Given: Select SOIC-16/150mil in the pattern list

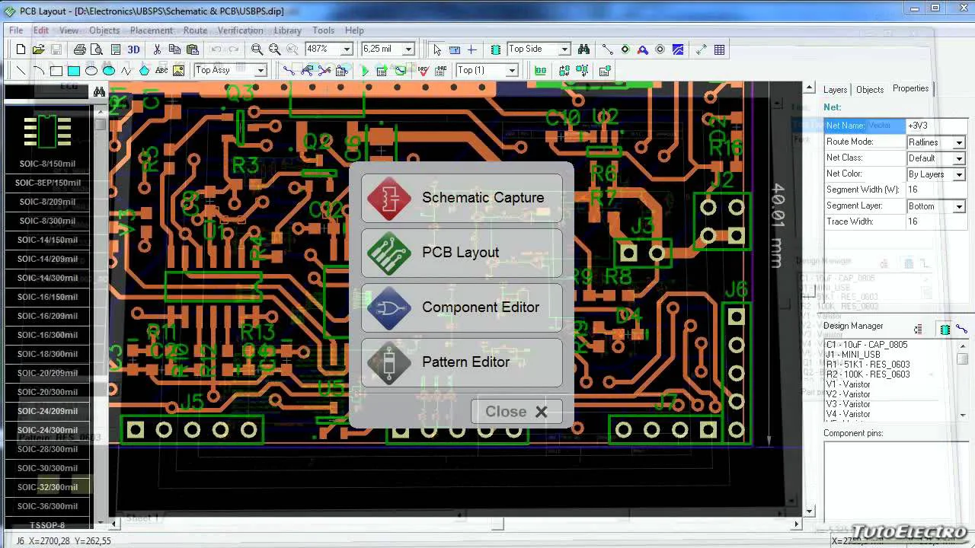Looking at the screenshot, I should [47, 297].
